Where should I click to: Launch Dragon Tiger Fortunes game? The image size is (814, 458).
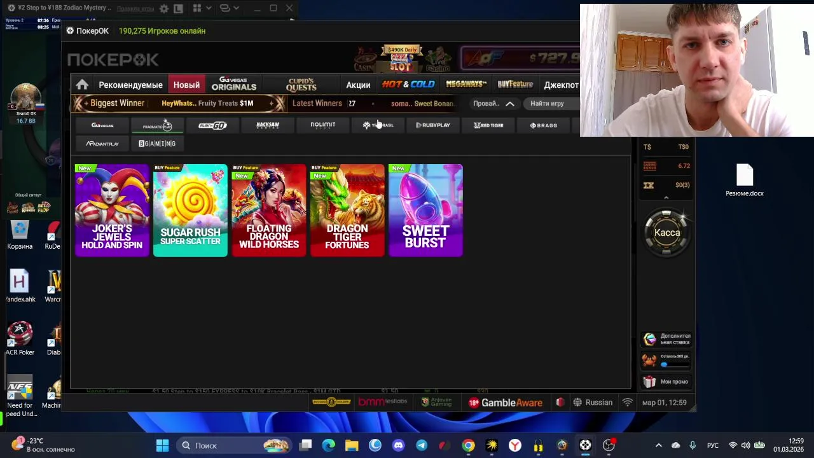pos(347,211)
